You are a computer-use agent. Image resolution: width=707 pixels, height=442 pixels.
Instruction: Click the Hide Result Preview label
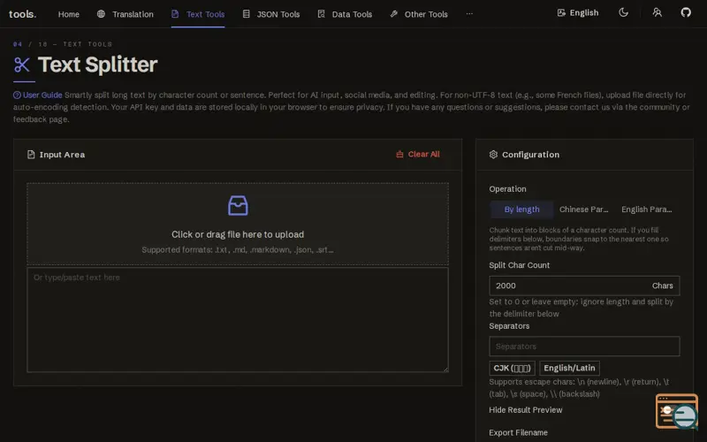[525, 410]
